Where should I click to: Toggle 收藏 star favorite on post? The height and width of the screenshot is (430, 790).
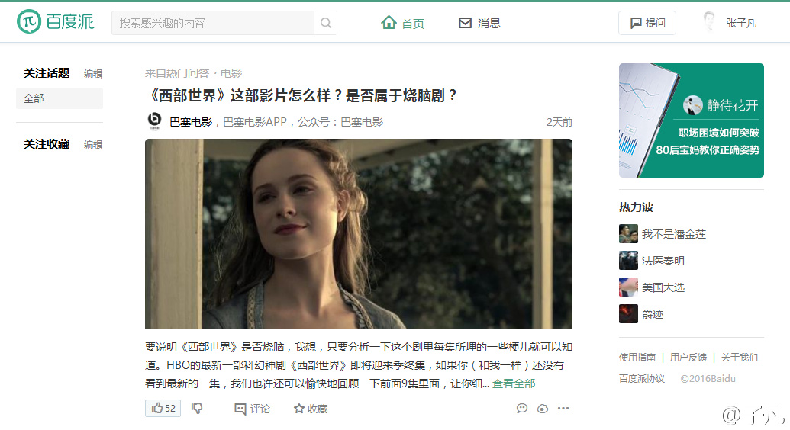tap(311, 409)
